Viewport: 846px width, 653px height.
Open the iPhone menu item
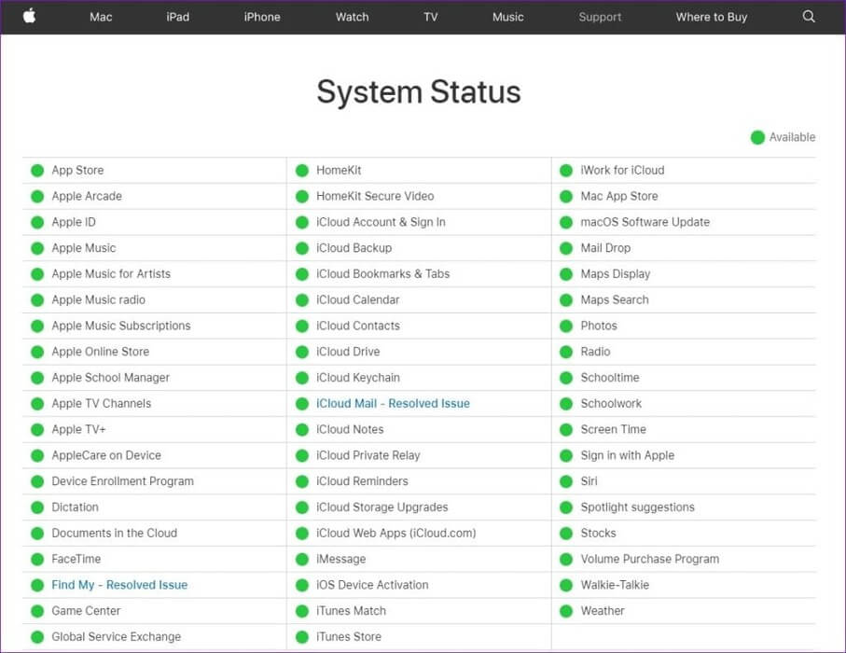pos(262,17)
